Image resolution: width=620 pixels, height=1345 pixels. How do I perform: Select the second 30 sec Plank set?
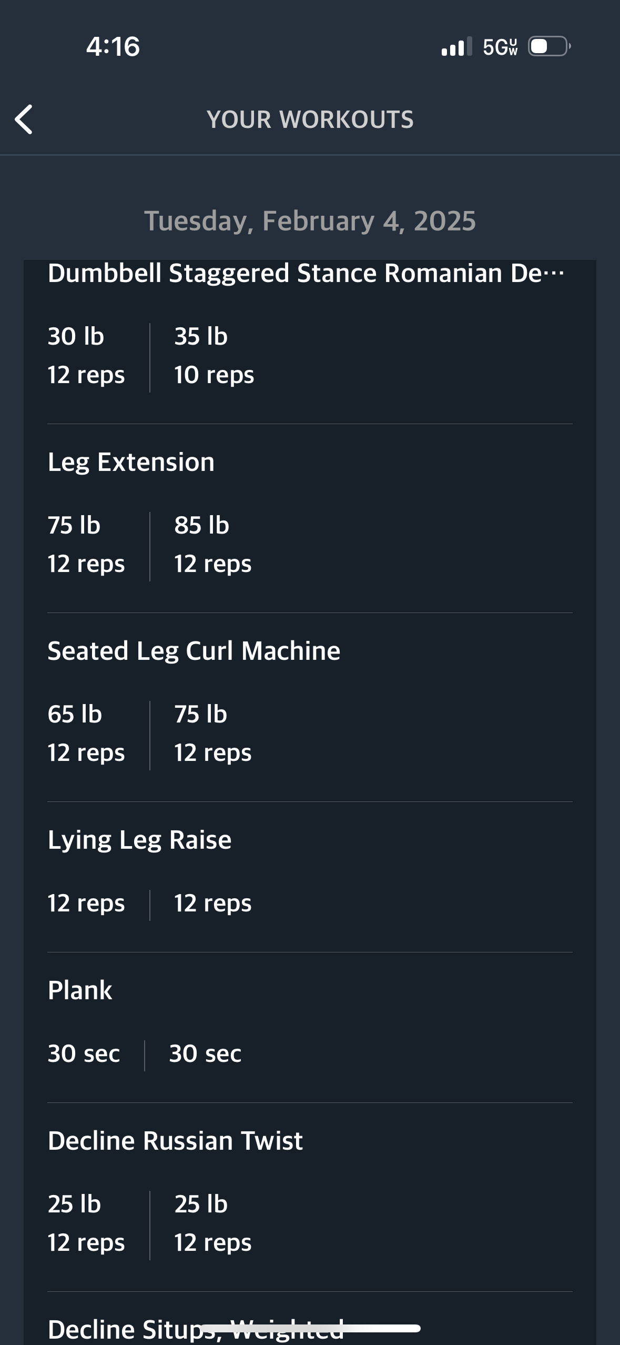pyautogui.click(x=205, y=1053)
